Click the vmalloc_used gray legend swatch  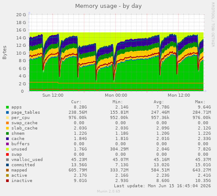[x=7, y=160]
